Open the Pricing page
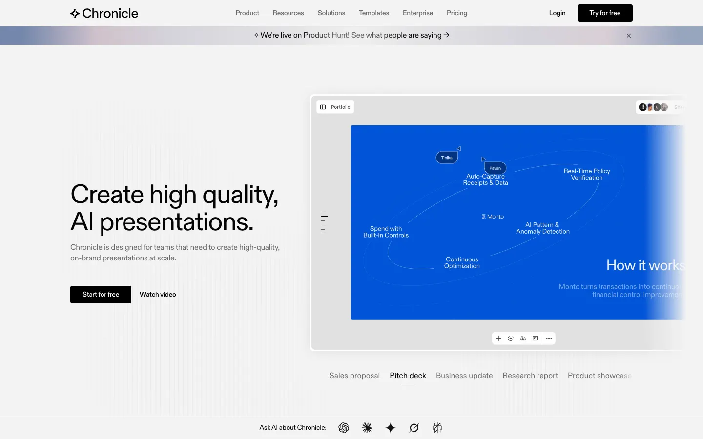The width and height of the screenshot is (703, 439). (x=456, y=13)
